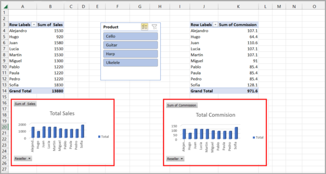Select the Harp slicer item

(x=130, y=54)
